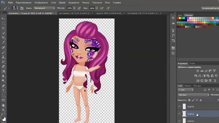Open brush preset picker arrow beside size 232
Image resolution: width=219 pixels, height=123 pixels.
coord(17,8)
